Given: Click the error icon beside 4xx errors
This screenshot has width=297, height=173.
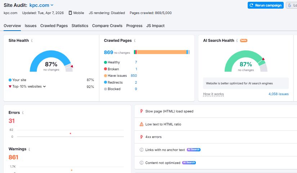Looking at the screenshot, I should click(x=141, y=137).
